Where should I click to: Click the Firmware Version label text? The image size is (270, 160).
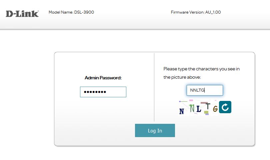188,12
